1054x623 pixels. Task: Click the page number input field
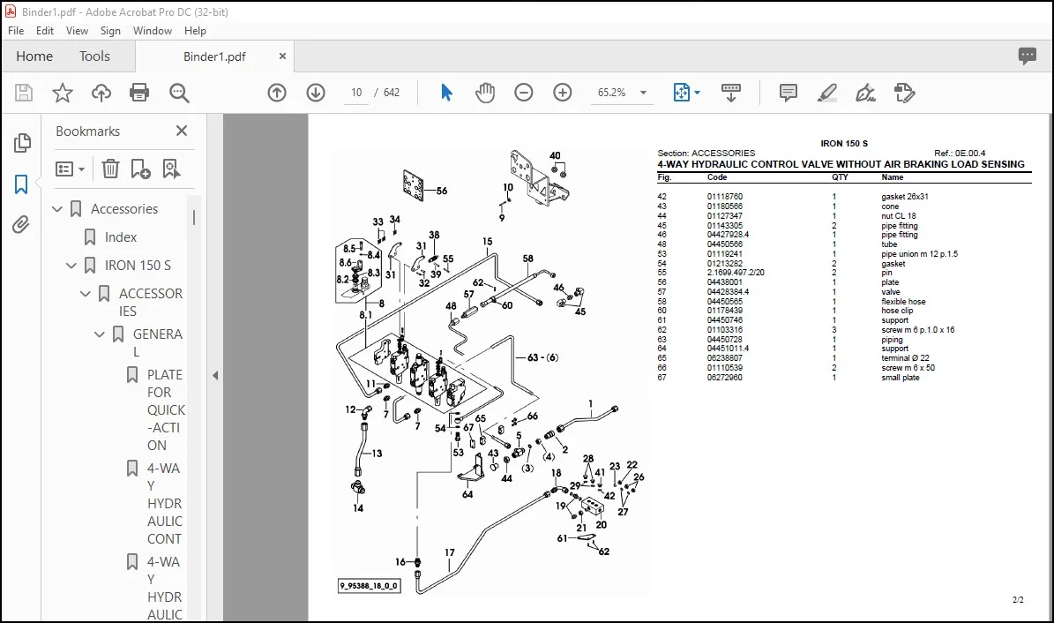pos(356,93)
